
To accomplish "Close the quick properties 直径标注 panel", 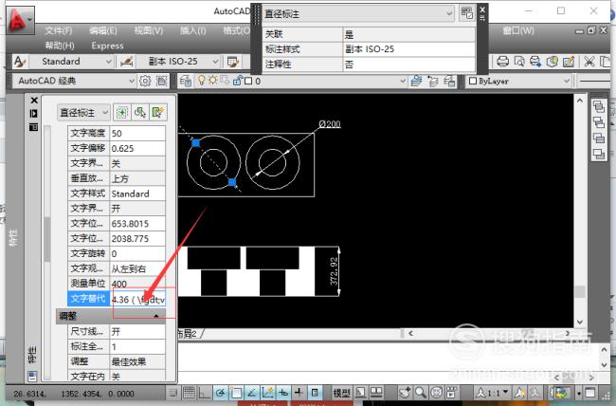I will (482, 9).
